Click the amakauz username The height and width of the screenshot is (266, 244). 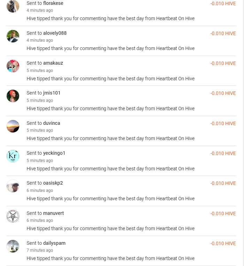[x=53, y=63]
